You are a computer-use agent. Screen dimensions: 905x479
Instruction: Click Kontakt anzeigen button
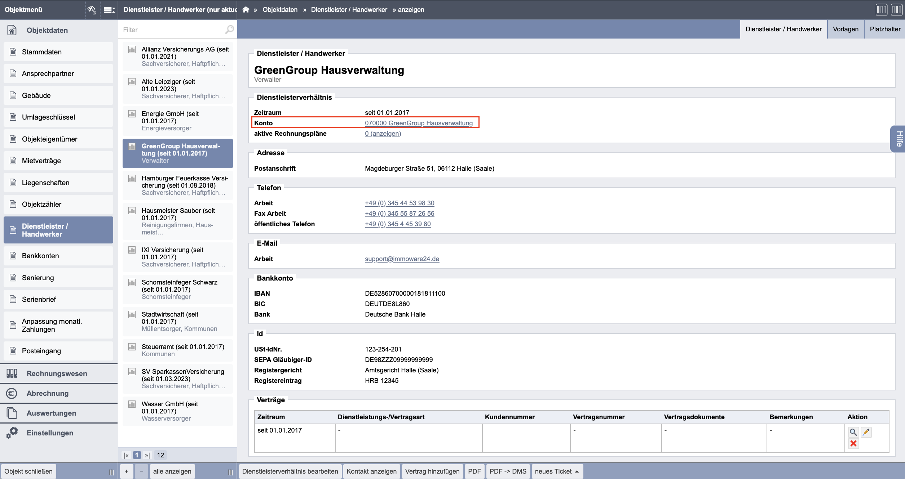click(371, 471)
